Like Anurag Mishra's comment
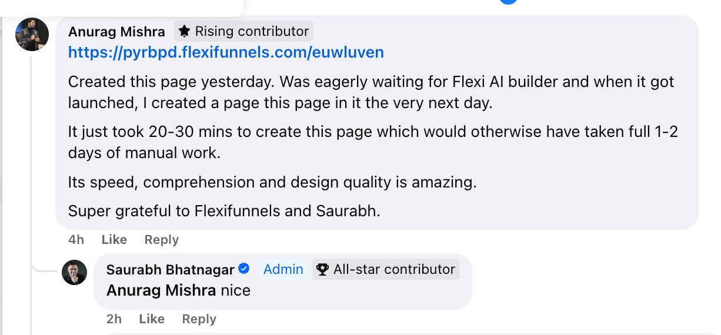This screenshot has height=335, width=721. [x=114, y=240]
